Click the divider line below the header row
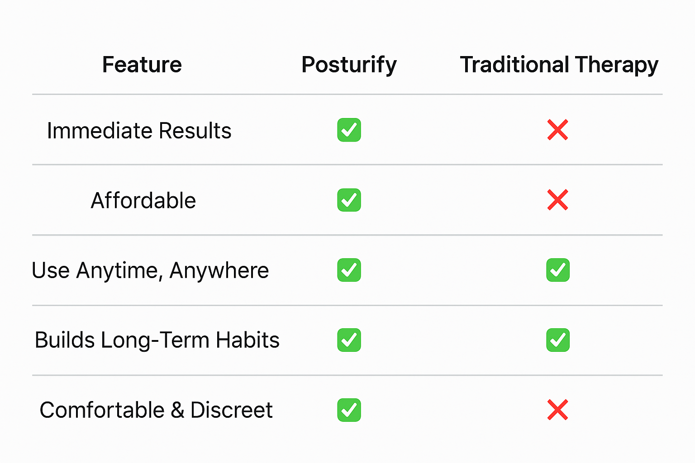This screenshot has height=463, width=695. tap(347, 94)
